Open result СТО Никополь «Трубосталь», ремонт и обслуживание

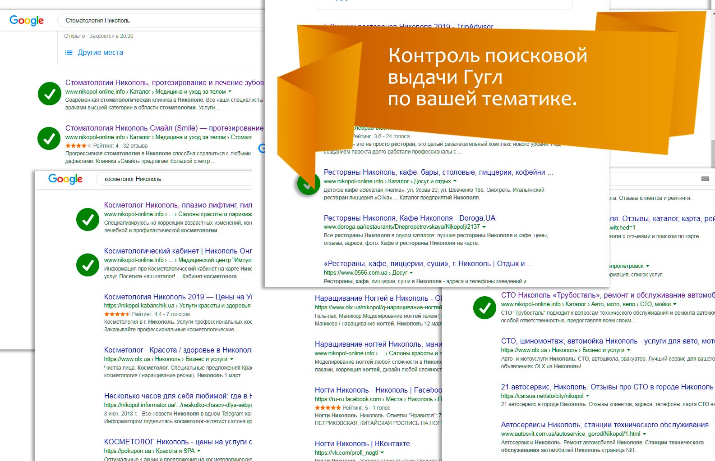pos(608,295)
